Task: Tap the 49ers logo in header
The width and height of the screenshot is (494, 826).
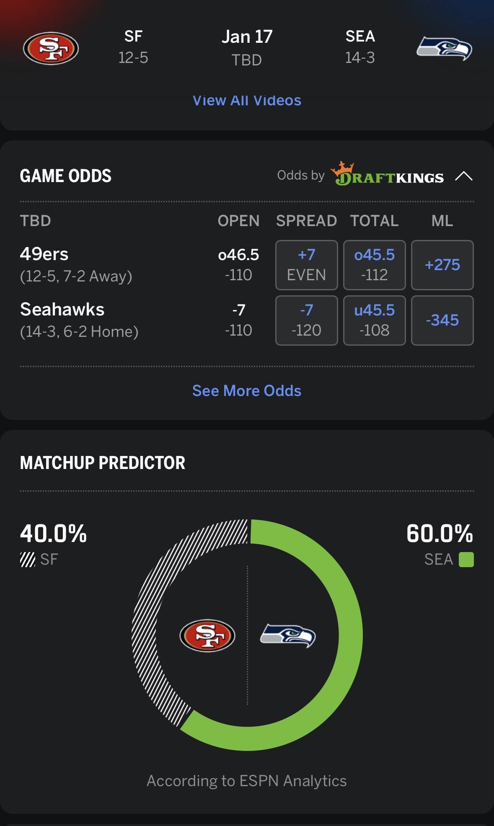Action: (x=51, y=49)
